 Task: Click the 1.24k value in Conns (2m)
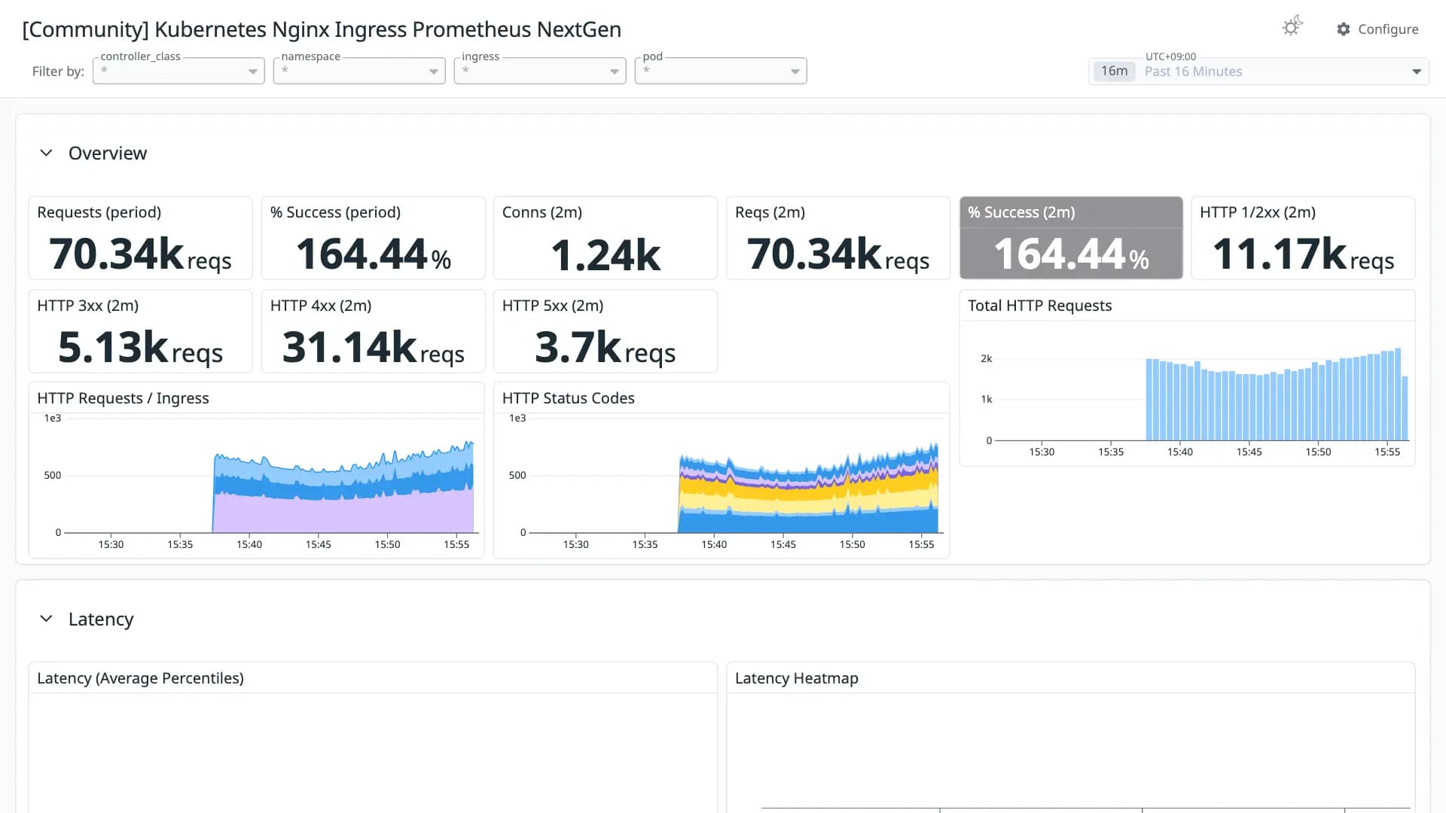[x=606, y=255]
